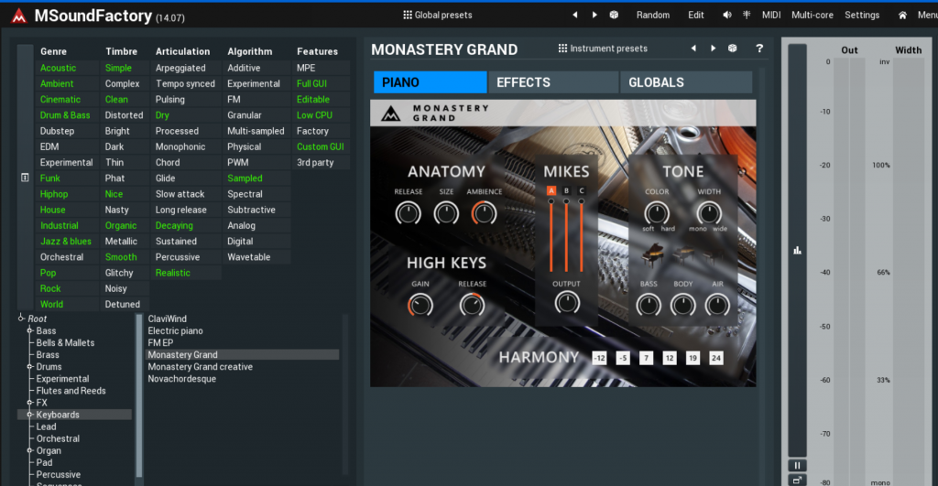Click the speaker volume icon
The height and width of the screenshot is (486, 938).
click(x=726, y=15)
